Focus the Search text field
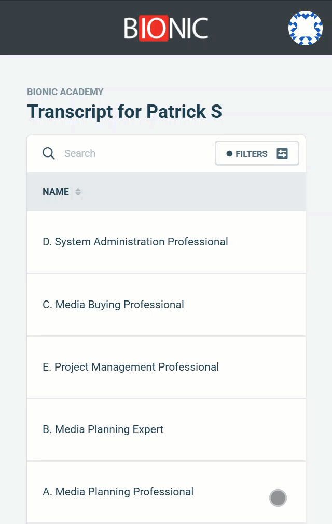332x524 pixels. coord(133,153)
